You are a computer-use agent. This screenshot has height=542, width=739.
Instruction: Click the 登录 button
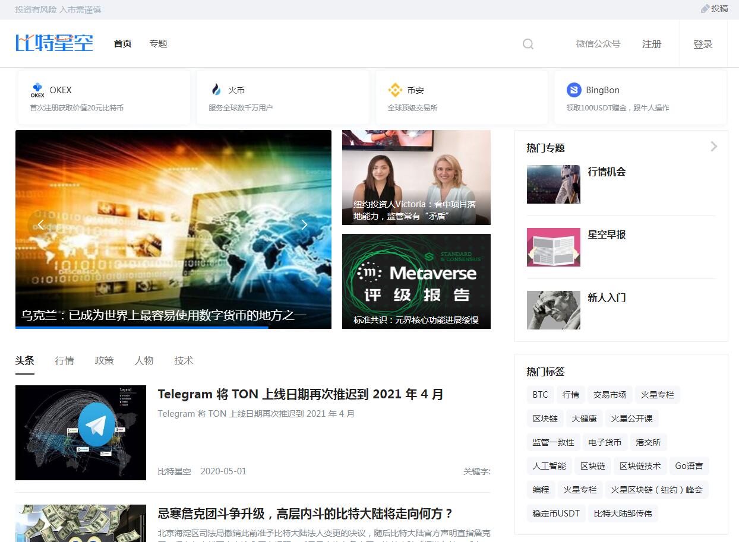pyautogui.click(x=703, y=45)
